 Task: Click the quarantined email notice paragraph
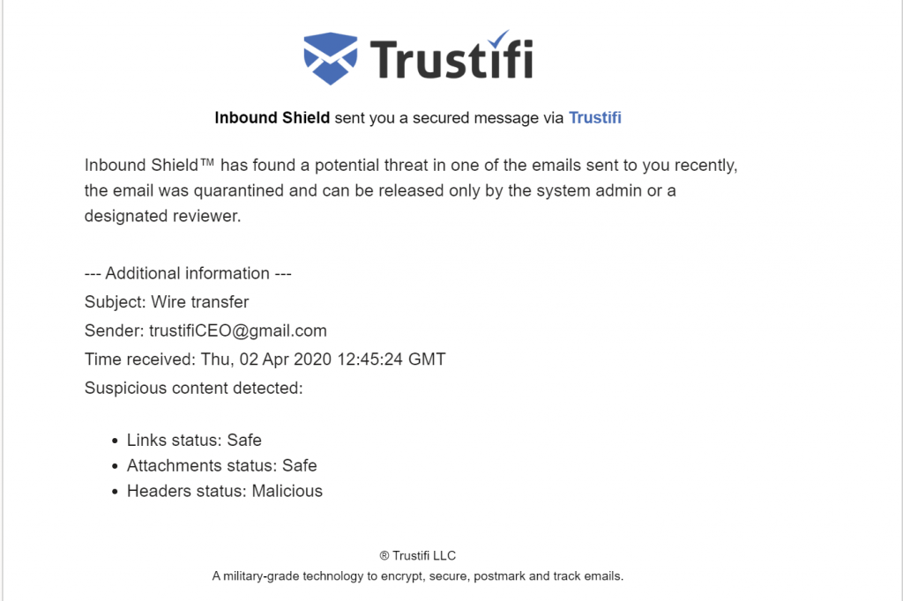(411, 190)
